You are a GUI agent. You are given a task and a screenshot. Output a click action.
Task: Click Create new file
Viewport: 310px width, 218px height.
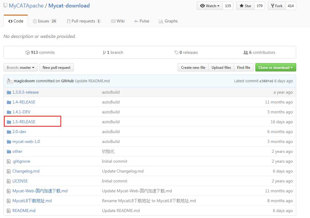pos(193,68)
